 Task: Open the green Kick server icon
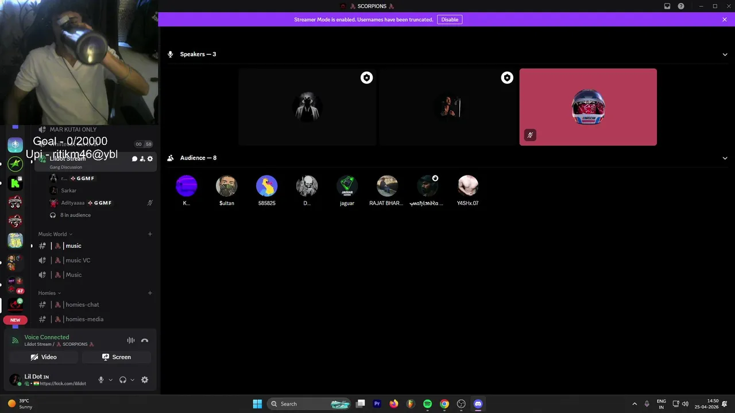[15, 183]
